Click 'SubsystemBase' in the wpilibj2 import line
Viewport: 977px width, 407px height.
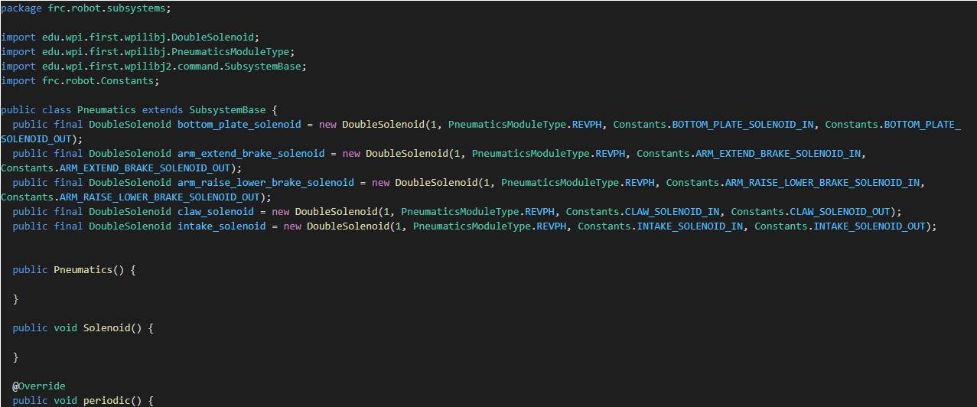pyautogui.click(x=262, y=66)
